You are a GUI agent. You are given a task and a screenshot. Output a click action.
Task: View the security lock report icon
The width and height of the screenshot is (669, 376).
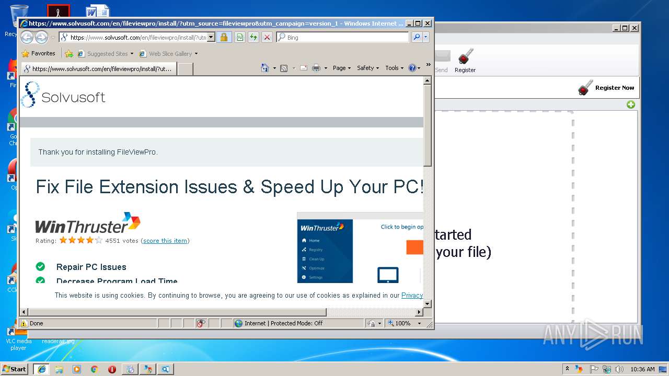pyautogui.click(x=224, y=37)
